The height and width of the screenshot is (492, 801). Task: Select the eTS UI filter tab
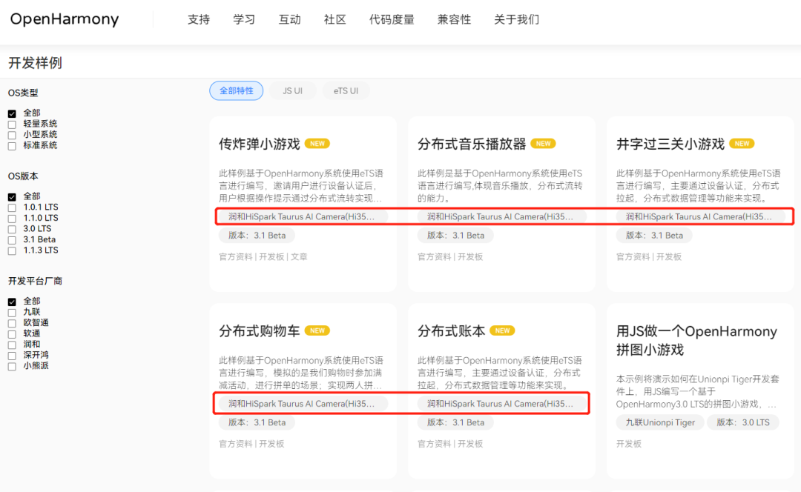pyautogui.click(x=346, y=91)
